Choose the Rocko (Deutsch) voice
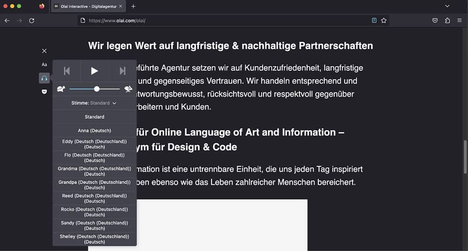468x251 pixels. pyautogui.click(x=95, y=212)
